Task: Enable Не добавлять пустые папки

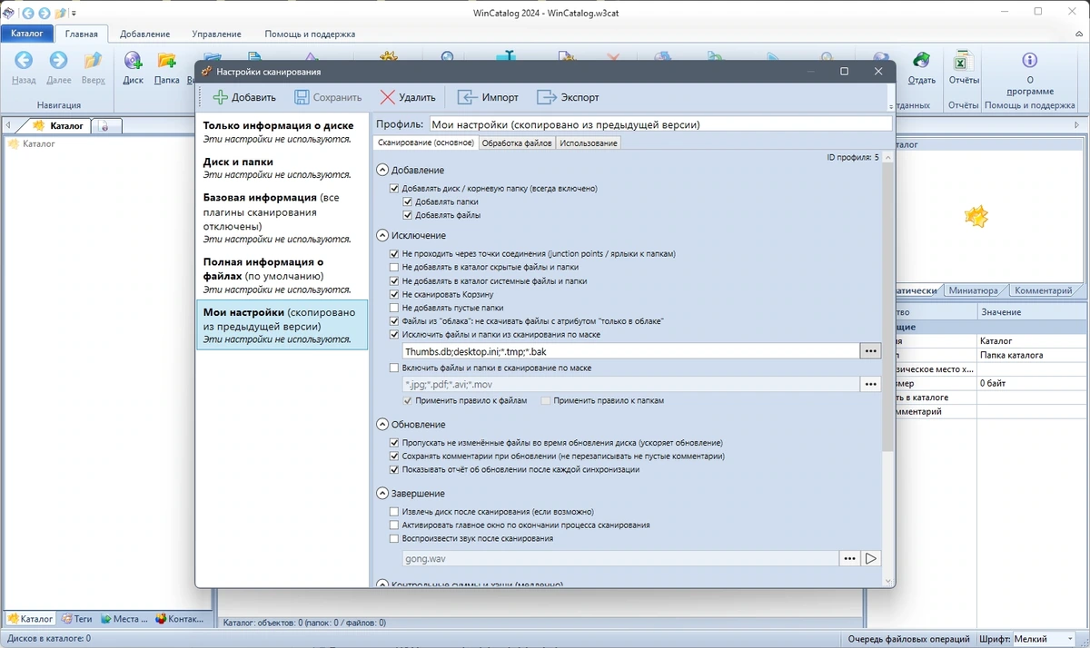Action: pyautogui.click(x=393, y=309)
